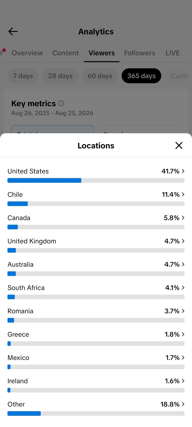Select the 7 days range

23,76
